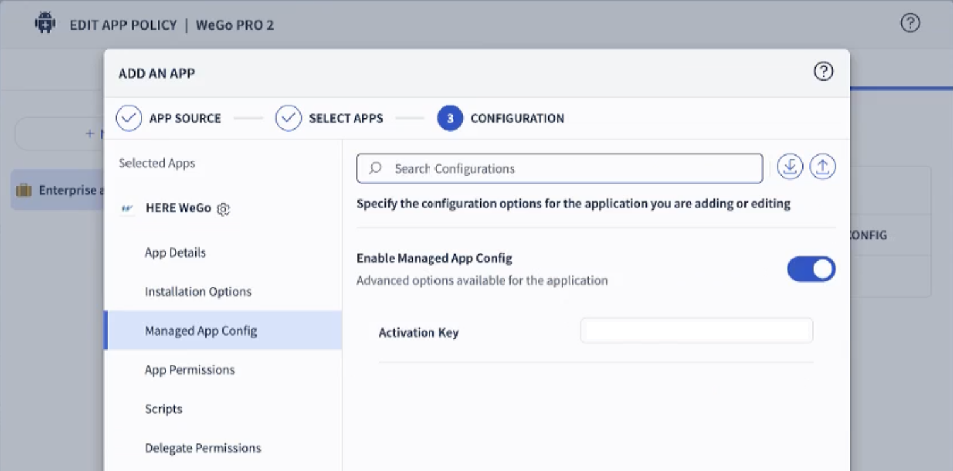This screenshot has height=471, width=953.
Task: Click the Enable Managed App Config label
Action: pyautogui.click(x=434, y=258)
